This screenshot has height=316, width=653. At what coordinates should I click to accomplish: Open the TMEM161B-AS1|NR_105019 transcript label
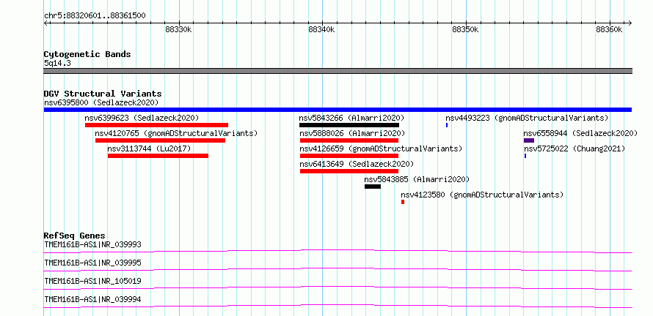(93, 281)
